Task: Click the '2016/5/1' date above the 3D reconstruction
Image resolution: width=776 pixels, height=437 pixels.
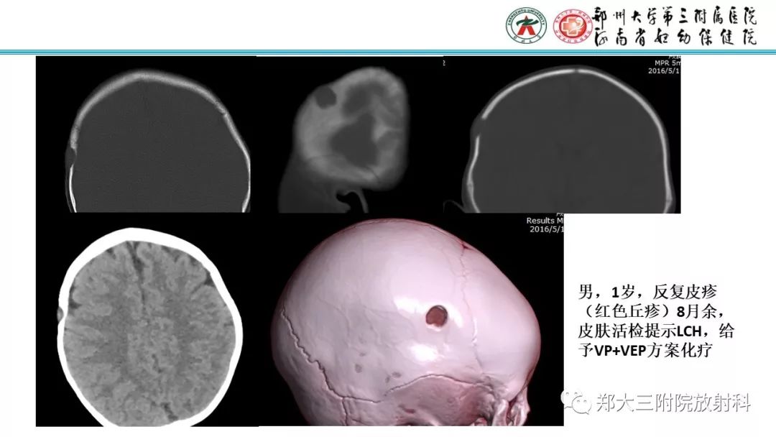Action: 546,229
